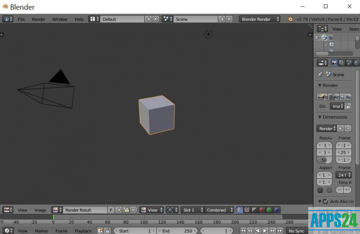This screenshot has width=360, height=234.
Task: Toggle the Color channel display icon
Action: pos(247,210)
